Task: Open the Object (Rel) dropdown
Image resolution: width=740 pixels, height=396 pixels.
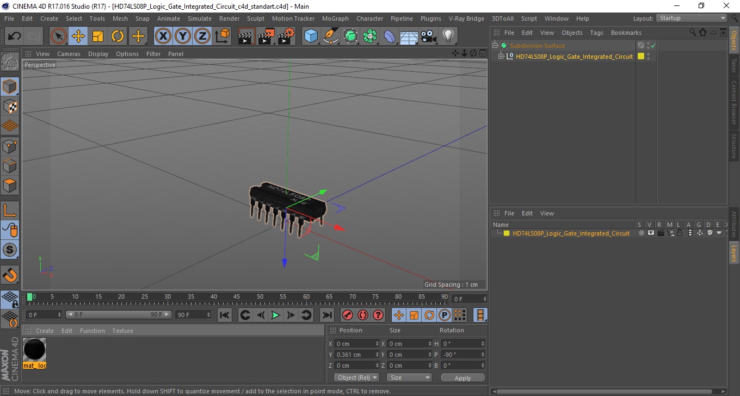Action: (356, 378)
